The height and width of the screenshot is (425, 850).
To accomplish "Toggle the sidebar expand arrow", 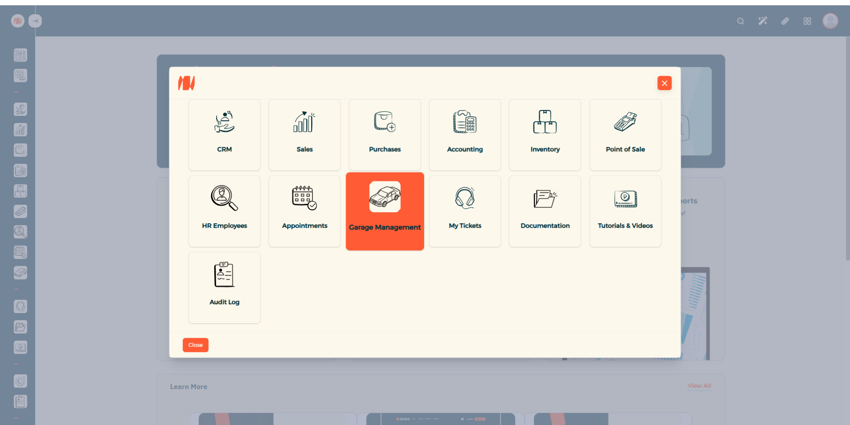I will (35, 21).
